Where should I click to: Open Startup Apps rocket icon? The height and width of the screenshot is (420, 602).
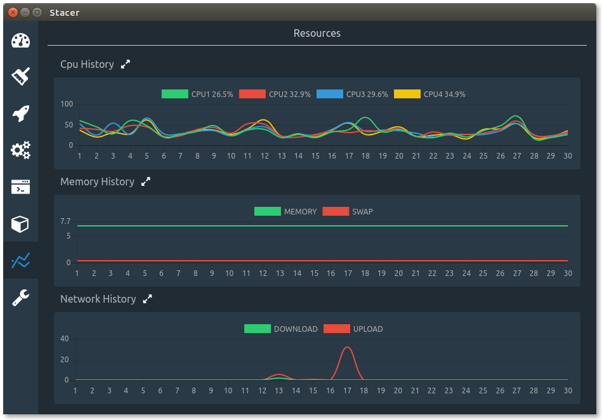tap(21, 114)
